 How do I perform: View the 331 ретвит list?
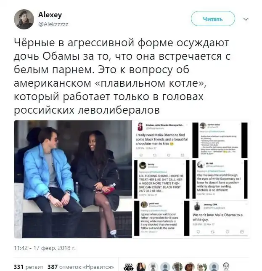click(29, 267)
